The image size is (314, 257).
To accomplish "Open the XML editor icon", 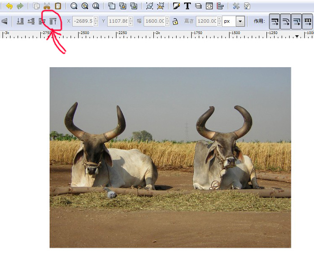I will tap(209, 6).
